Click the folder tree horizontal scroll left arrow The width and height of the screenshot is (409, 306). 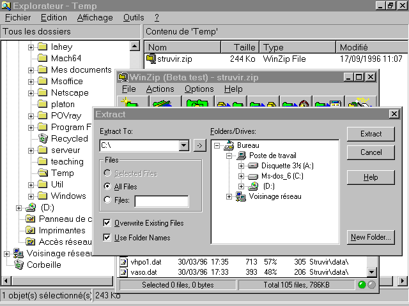click(6, 280)
